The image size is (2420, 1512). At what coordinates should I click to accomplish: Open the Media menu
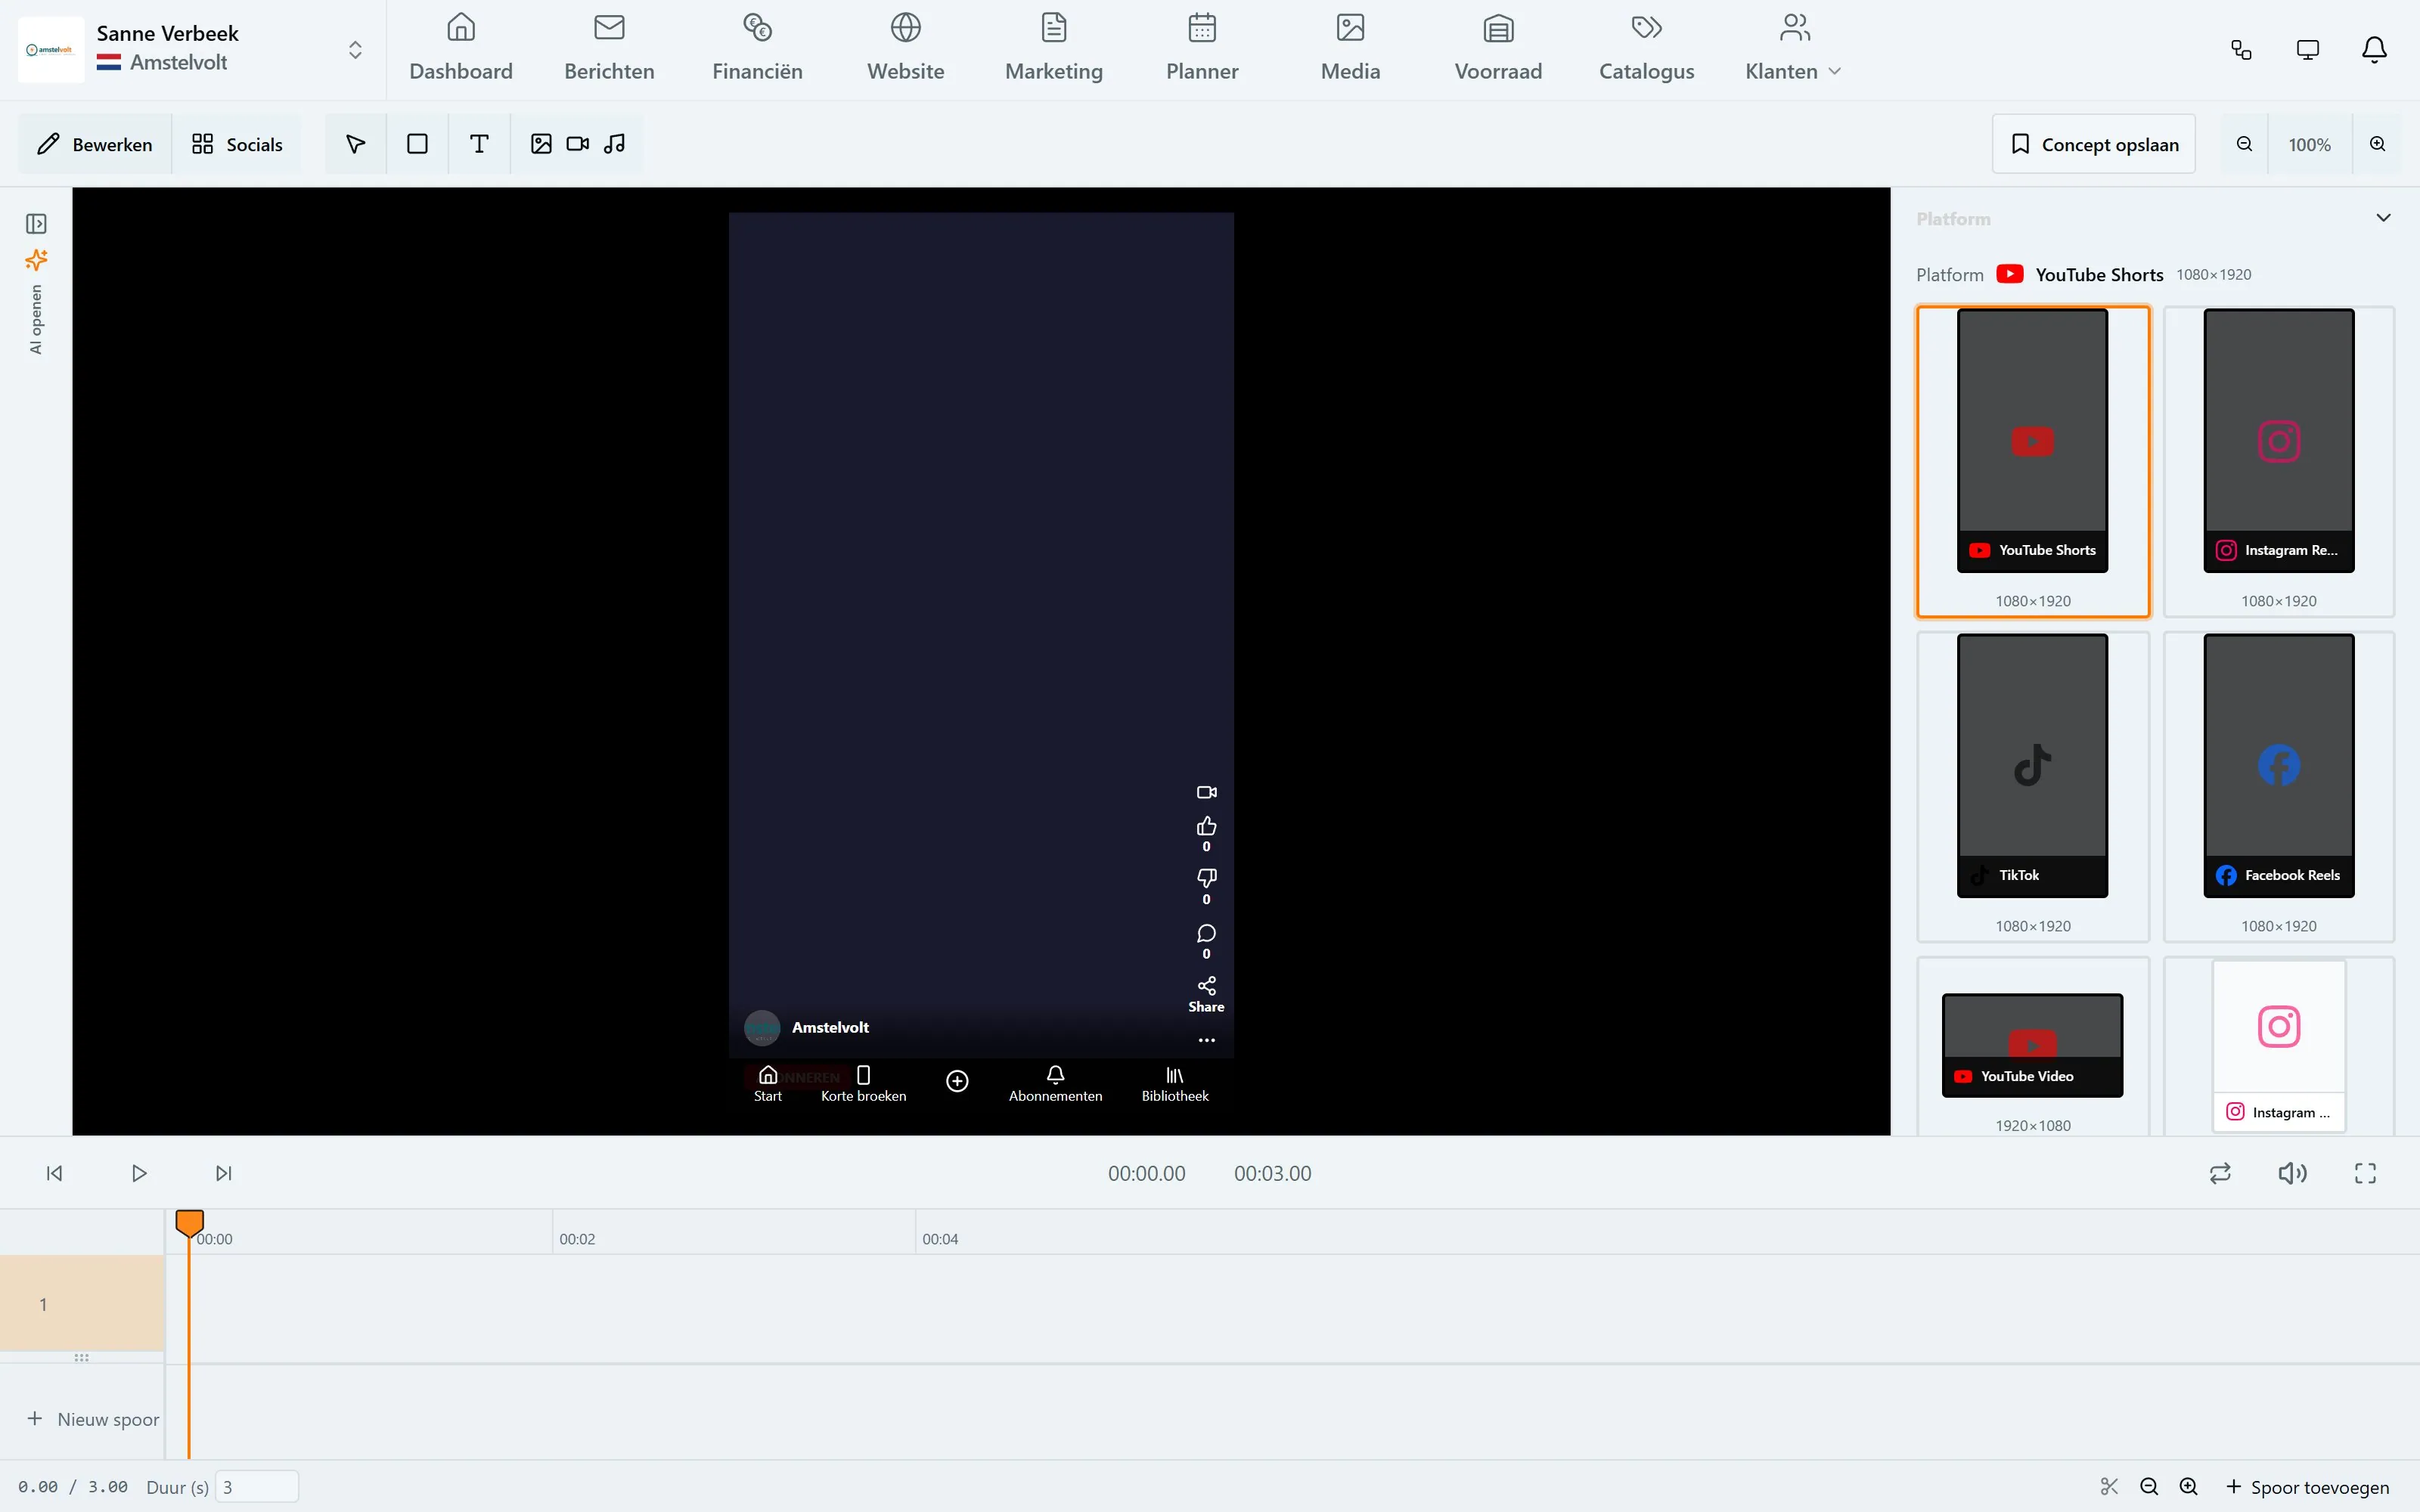1350,49
